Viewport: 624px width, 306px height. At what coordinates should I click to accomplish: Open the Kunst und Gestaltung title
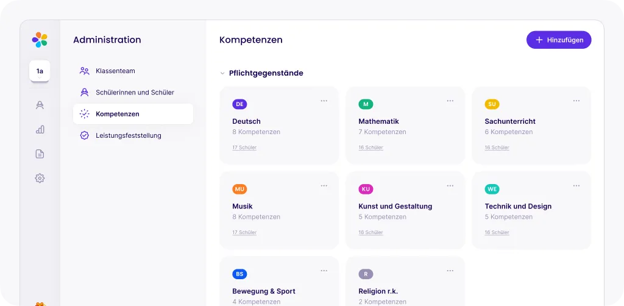395,206
